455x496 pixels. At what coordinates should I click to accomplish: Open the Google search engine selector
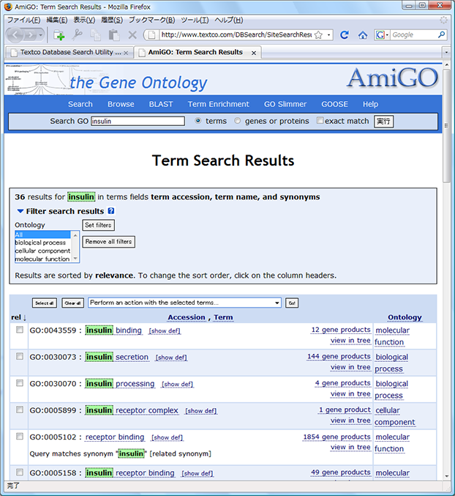(x=382, y=34)
